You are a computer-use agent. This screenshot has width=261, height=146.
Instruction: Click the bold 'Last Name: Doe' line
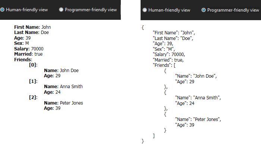[x=31, y=32]
